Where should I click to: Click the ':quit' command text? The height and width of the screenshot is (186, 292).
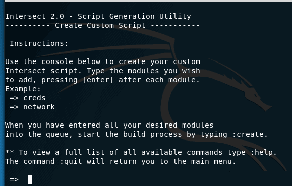pyautogui.click(x=71, y=161)
